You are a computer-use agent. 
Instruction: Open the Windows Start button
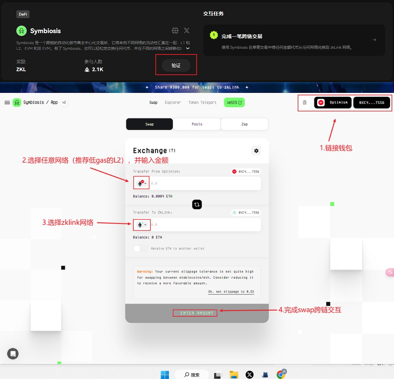pyautogui.click(x=165, y=375)
